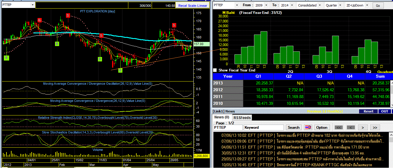The height and width of the screenshot is (168, 393).
Task: Click the news Option button
Action: tap(322, 128)
